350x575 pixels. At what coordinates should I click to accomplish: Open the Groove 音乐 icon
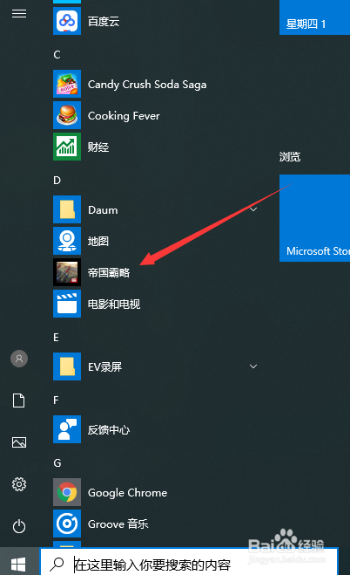[67, 524]
